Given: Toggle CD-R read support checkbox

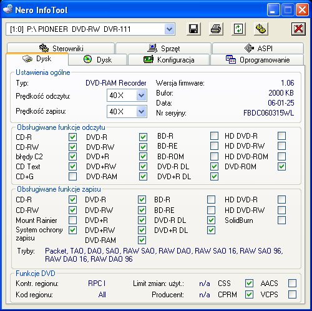Looking at the screenshot, I should coord(72,137).
